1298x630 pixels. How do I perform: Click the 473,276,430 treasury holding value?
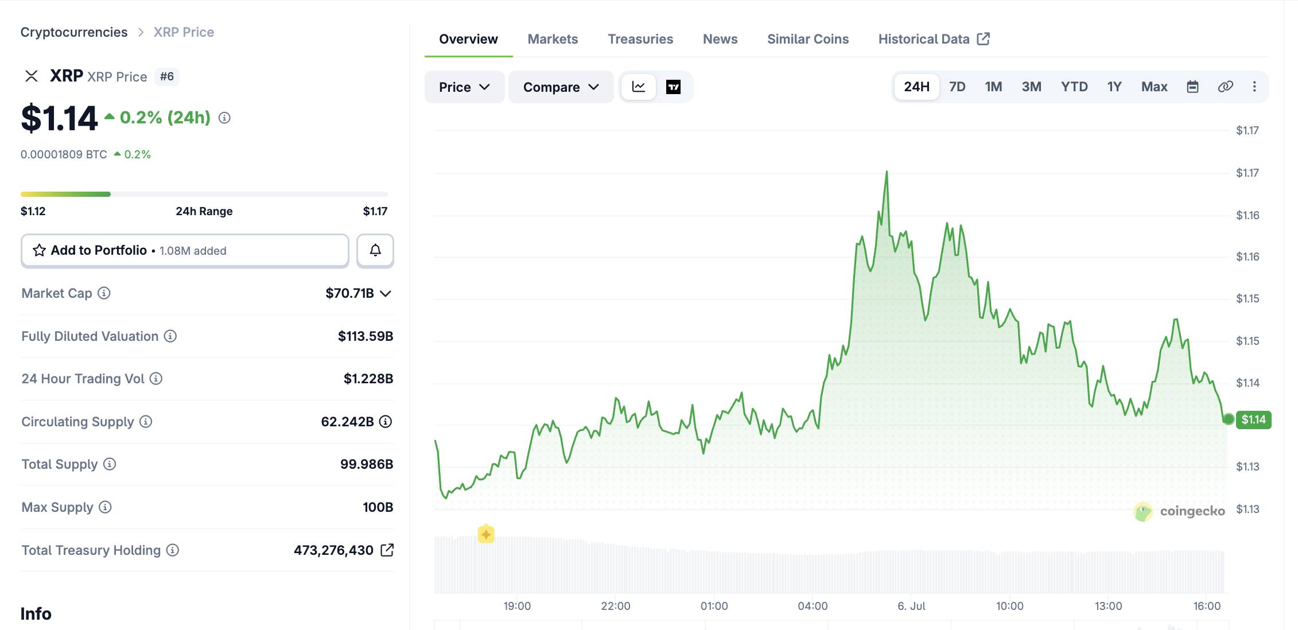click(333, 550)
